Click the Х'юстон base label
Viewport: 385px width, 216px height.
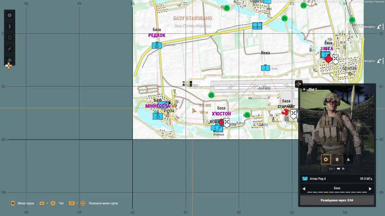pos(221,114)
